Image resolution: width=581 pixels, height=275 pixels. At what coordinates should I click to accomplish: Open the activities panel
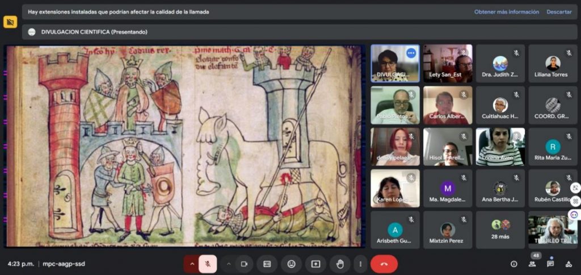pyautogui.click(x=569, y=264)
